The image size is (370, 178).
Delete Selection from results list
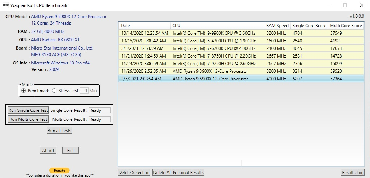pos(134,172)
